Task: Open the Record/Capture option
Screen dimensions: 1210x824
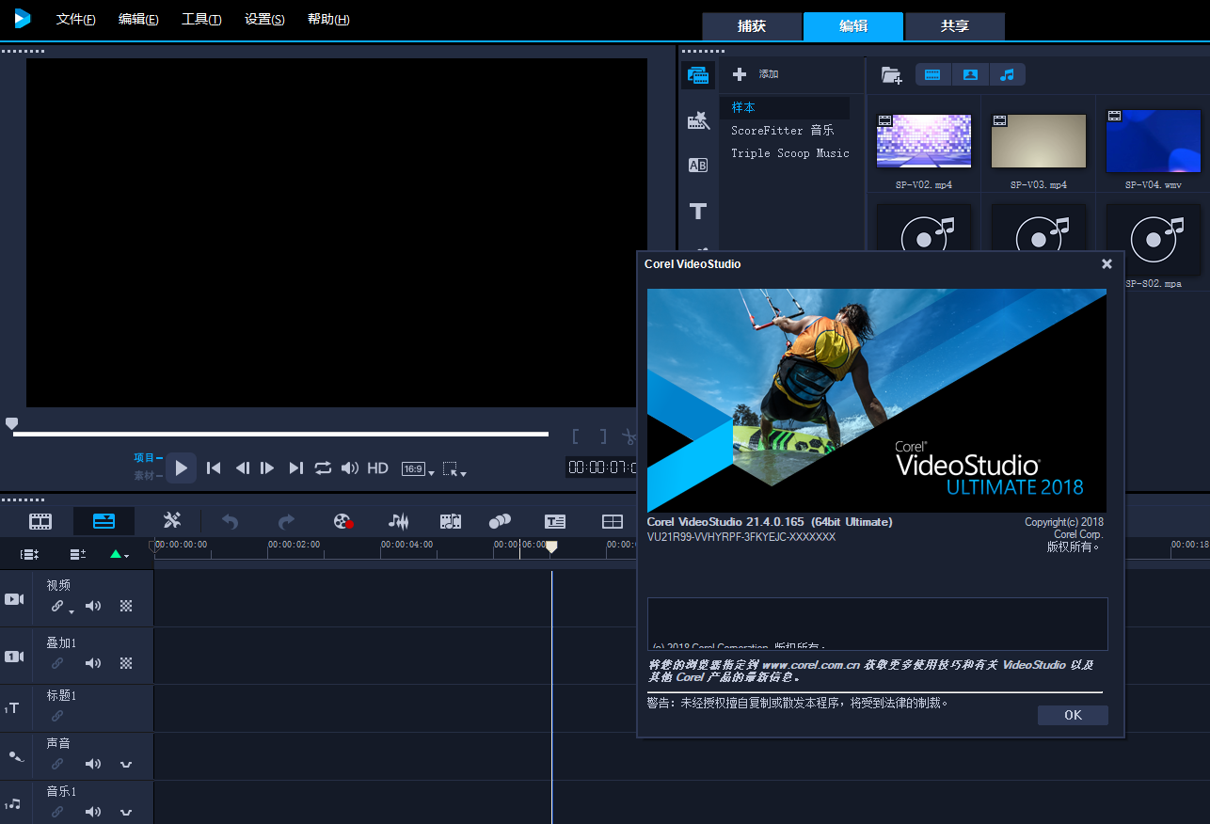Action: 342,521
